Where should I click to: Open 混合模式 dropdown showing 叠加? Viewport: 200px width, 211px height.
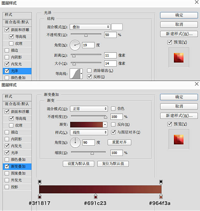[x=90, y=27]
